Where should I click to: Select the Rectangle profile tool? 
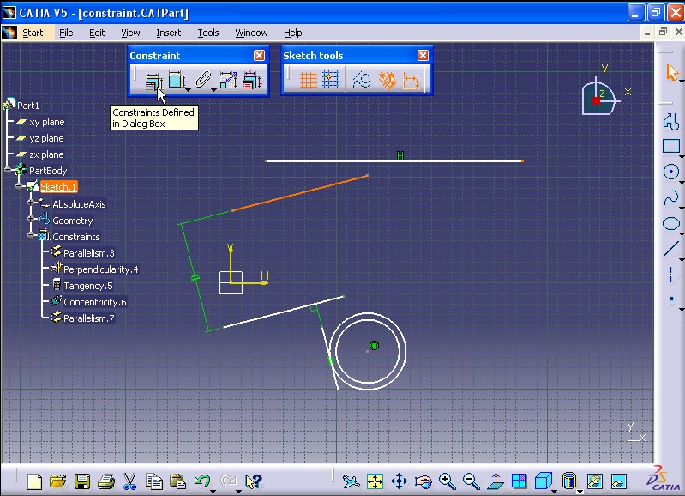(x=671, y=147)
